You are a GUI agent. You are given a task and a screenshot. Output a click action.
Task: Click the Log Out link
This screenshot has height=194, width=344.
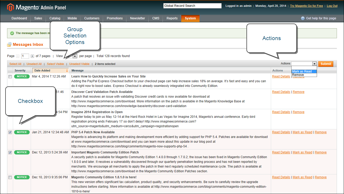[332, 6]
